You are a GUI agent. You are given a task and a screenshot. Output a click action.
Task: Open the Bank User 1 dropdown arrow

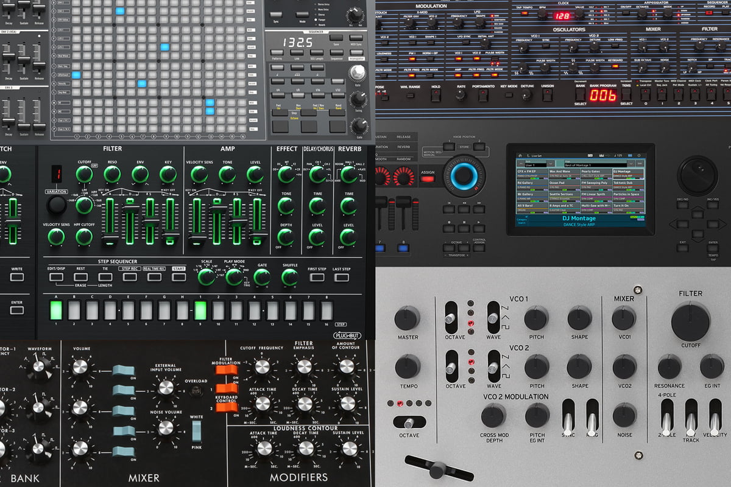click(551, 163)
